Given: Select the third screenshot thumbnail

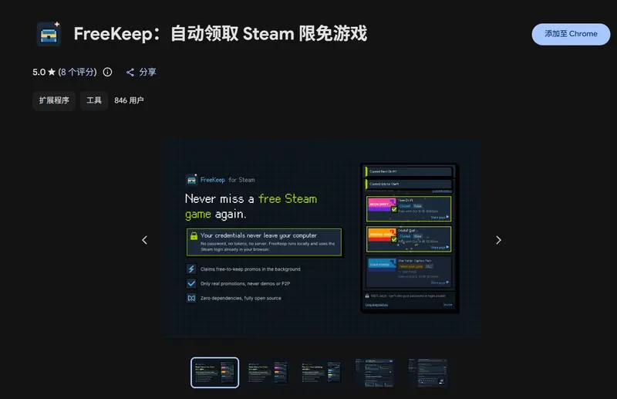Looking at the screenshot, I should coord(321,373).
